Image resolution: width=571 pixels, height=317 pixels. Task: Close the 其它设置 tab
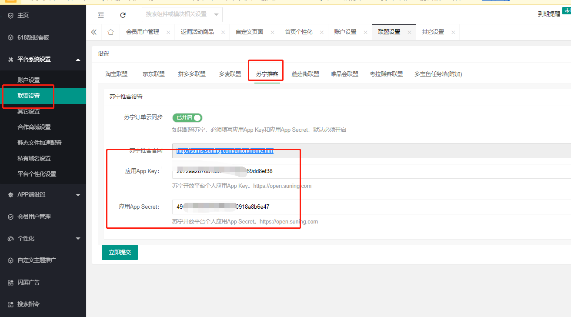[x=453, y=33]
